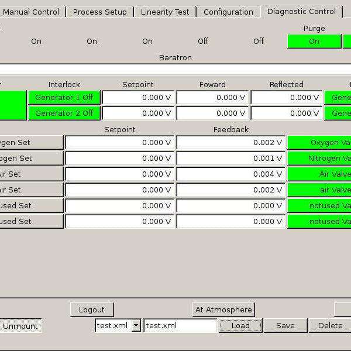Open the Process Setup tab
The height and width of the screenshot is (351, 351).
tap(99, 12)
